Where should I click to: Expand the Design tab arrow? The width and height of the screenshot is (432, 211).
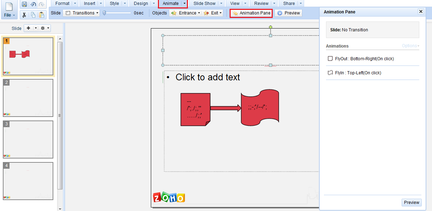pyautogui.click(x=154, y=4)
